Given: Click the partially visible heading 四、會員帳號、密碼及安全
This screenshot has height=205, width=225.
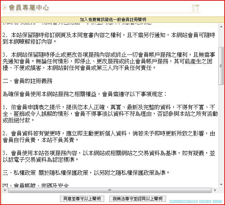Looking at the screenshot, I should tap(36, 185).
